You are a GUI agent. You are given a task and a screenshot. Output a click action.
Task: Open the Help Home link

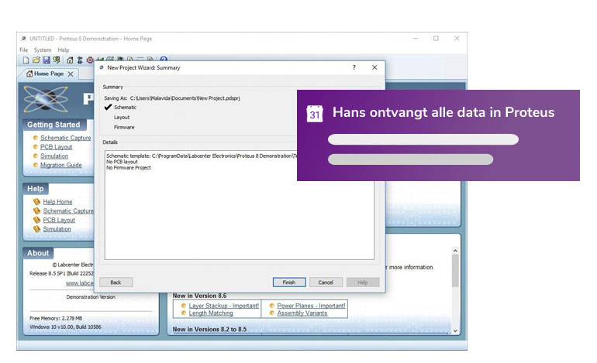(x=57, y=202)
